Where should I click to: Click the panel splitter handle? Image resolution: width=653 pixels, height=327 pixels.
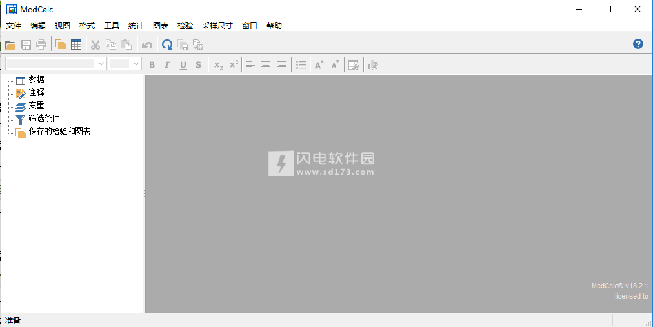pos(144,193)
